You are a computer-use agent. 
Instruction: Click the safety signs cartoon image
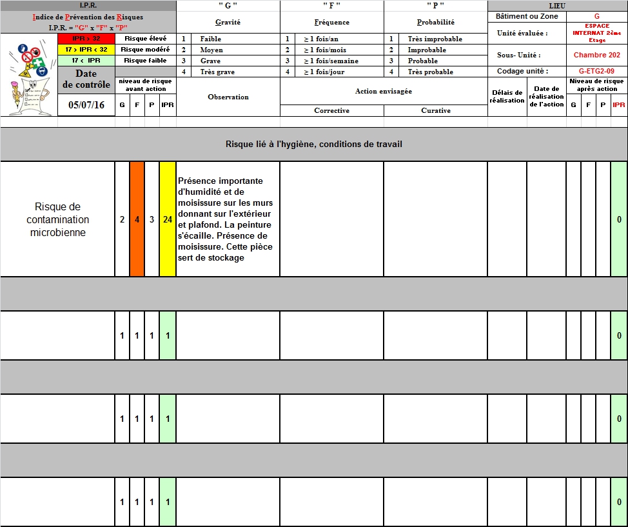[x=28, y=74]
